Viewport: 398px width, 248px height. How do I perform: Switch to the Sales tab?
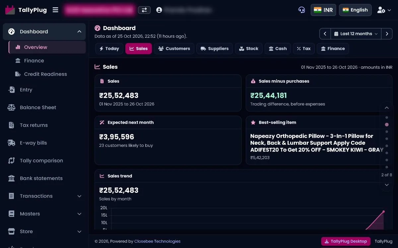[x=139, y=49]
